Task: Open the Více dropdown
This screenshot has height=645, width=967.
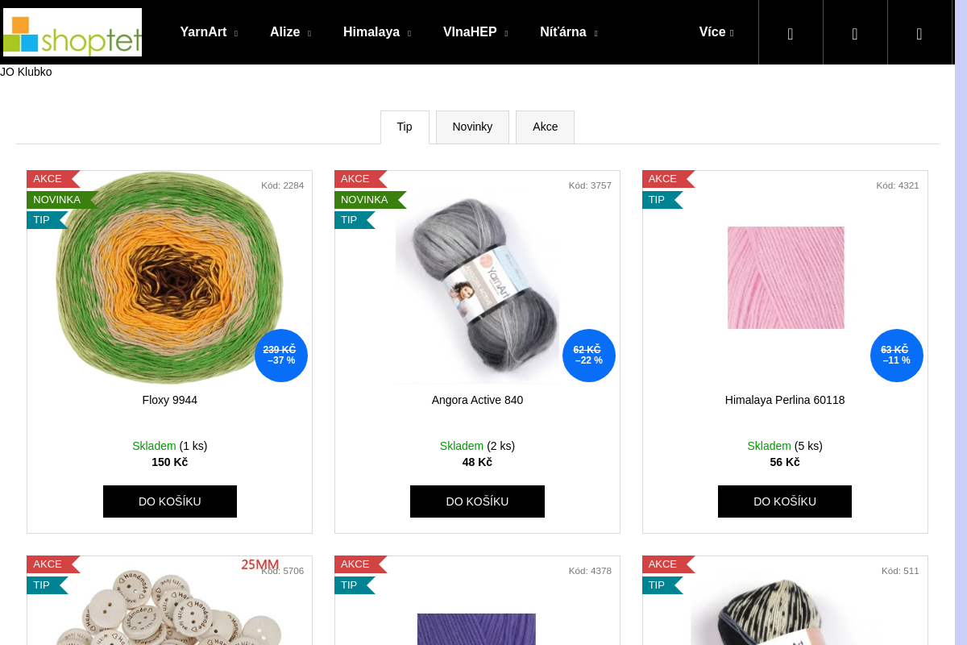Action: pos(716,32)
